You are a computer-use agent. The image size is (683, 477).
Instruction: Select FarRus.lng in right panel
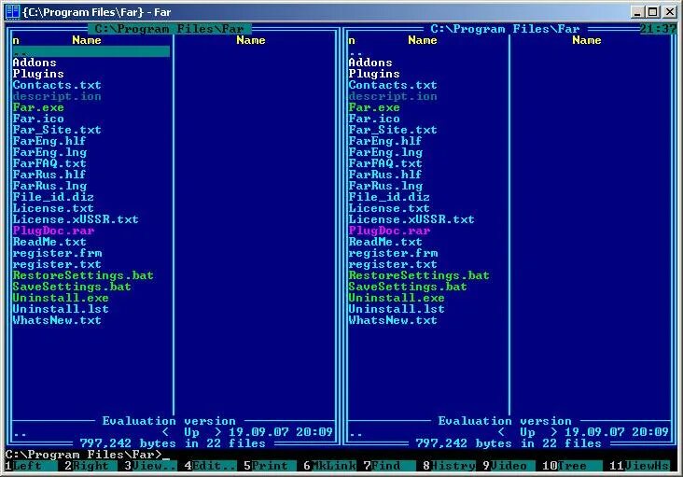coord(385,186)
